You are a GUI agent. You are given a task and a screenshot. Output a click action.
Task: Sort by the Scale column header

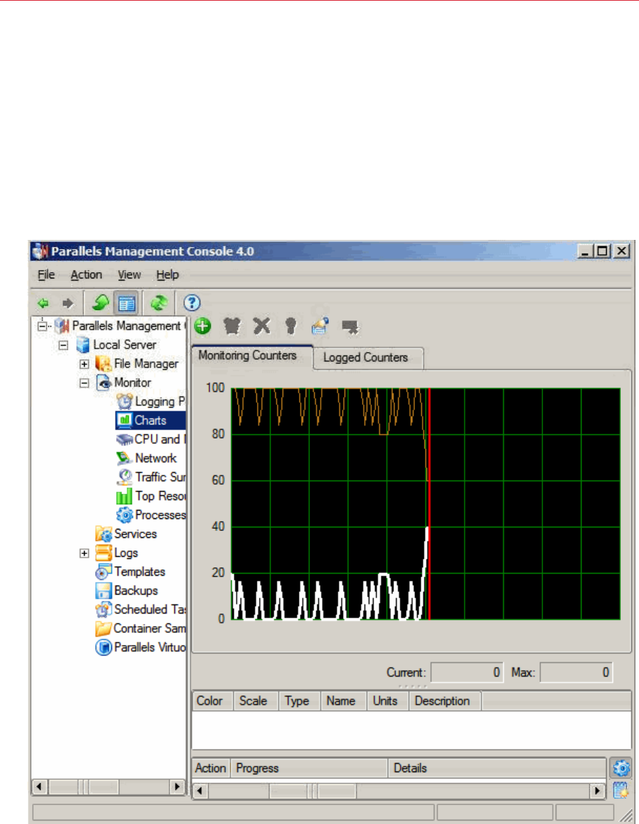pos(255,701)
